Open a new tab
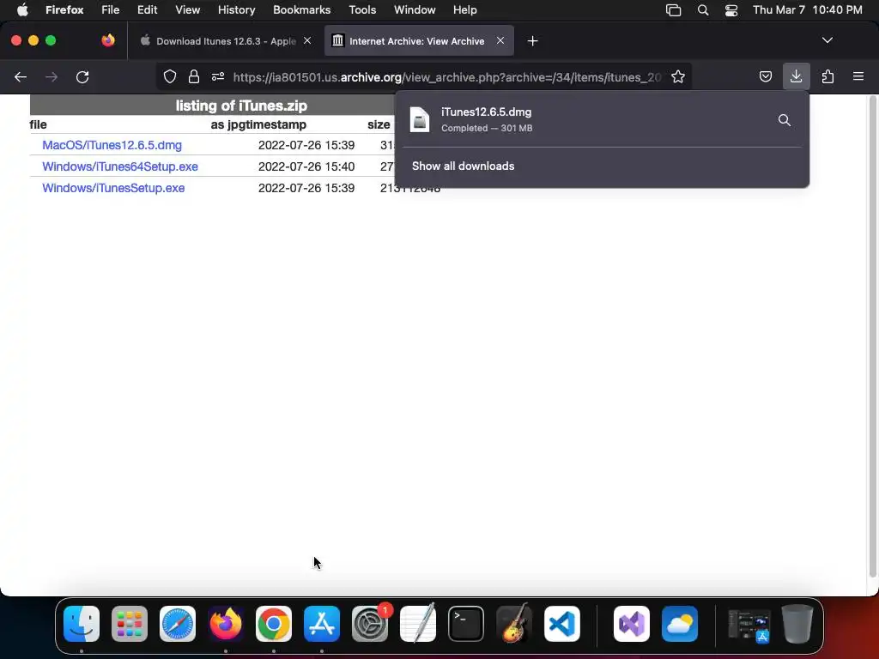 tap(532, 41)
